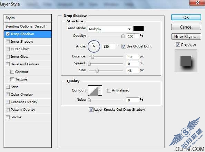Open the Blend Mode Multiply dropdown
Image resolution: width=205 pixels, height=152 pixels.
point(110,29)
